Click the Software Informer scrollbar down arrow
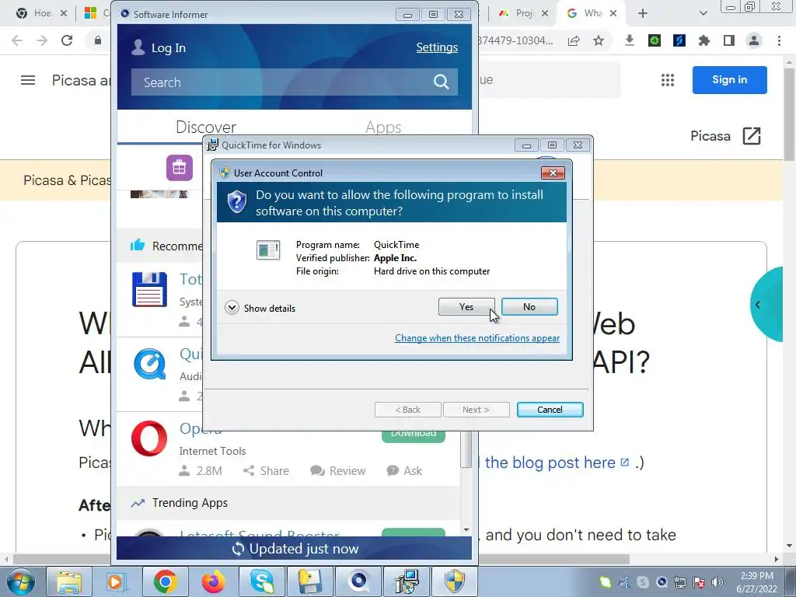The width and height of the screenshot is (796, 597). [466, 530]
